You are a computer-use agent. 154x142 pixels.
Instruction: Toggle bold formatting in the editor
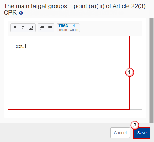[x=15, y=28]
